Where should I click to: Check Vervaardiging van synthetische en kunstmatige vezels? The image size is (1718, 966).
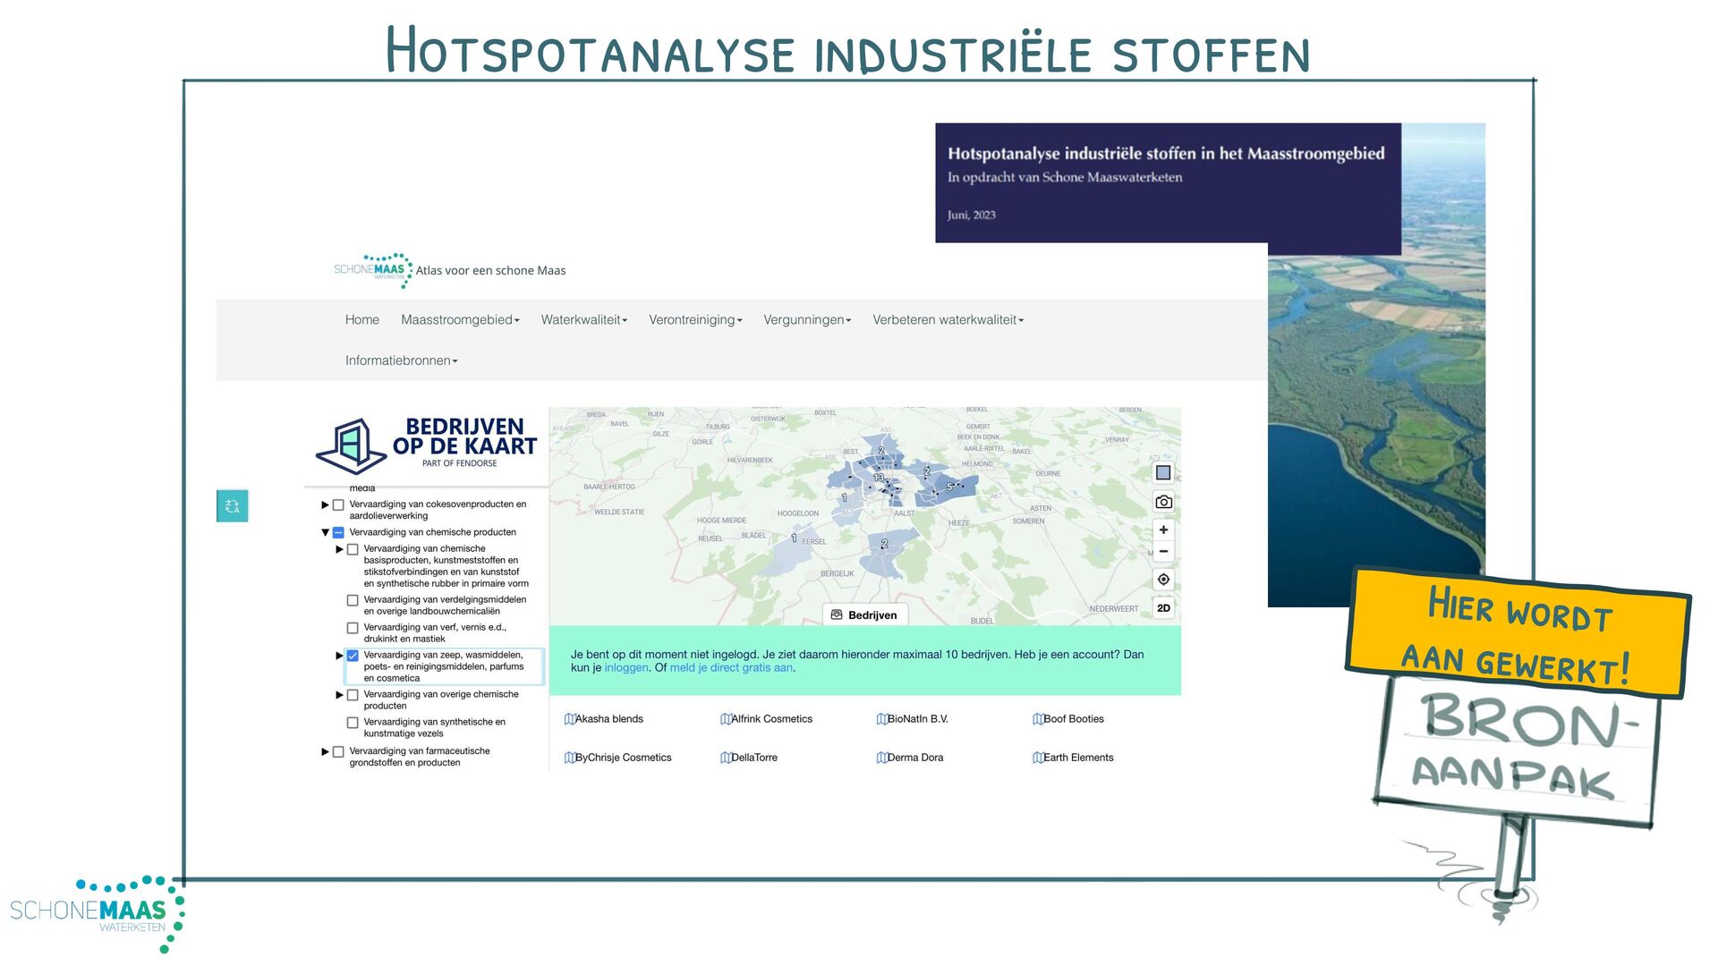coord(353,723)
